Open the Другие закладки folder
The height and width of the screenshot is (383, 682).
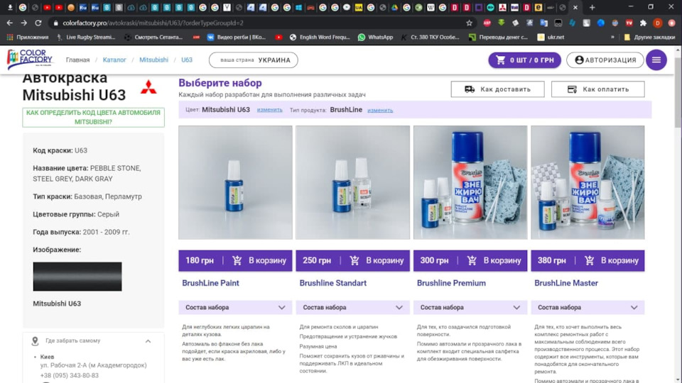click(649, 38)
